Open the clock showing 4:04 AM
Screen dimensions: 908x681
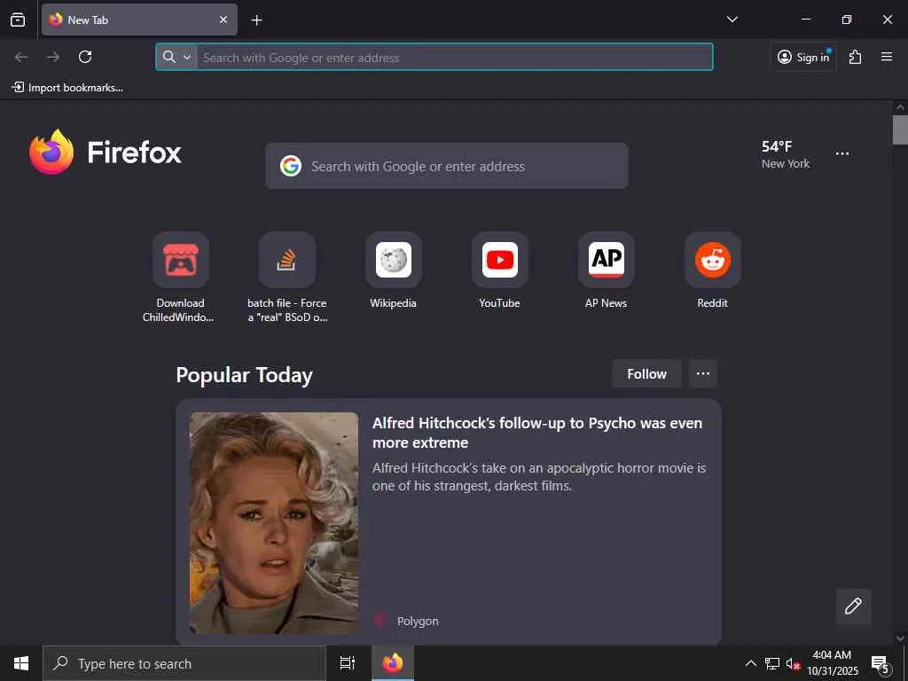[832, 663]
